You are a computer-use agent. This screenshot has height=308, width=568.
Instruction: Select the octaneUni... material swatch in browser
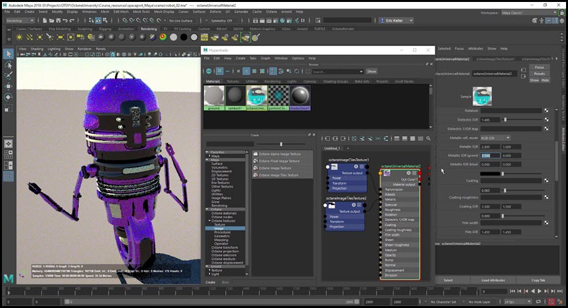click(x=257, y=98)
